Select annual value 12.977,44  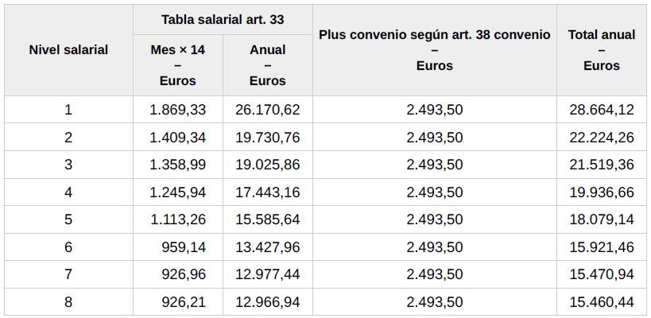pyautogui.click(x=267, y=274)
